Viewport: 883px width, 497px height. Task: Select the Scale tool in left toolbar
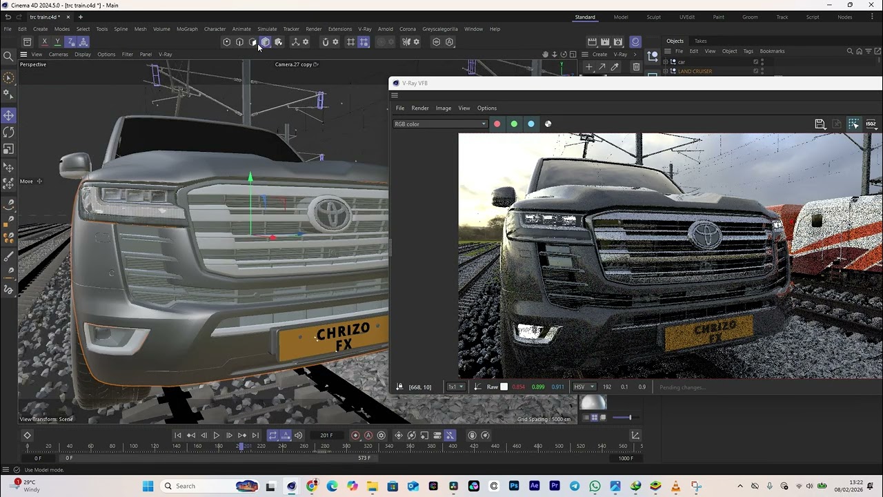pyautogui.click(x=9, y=149)
